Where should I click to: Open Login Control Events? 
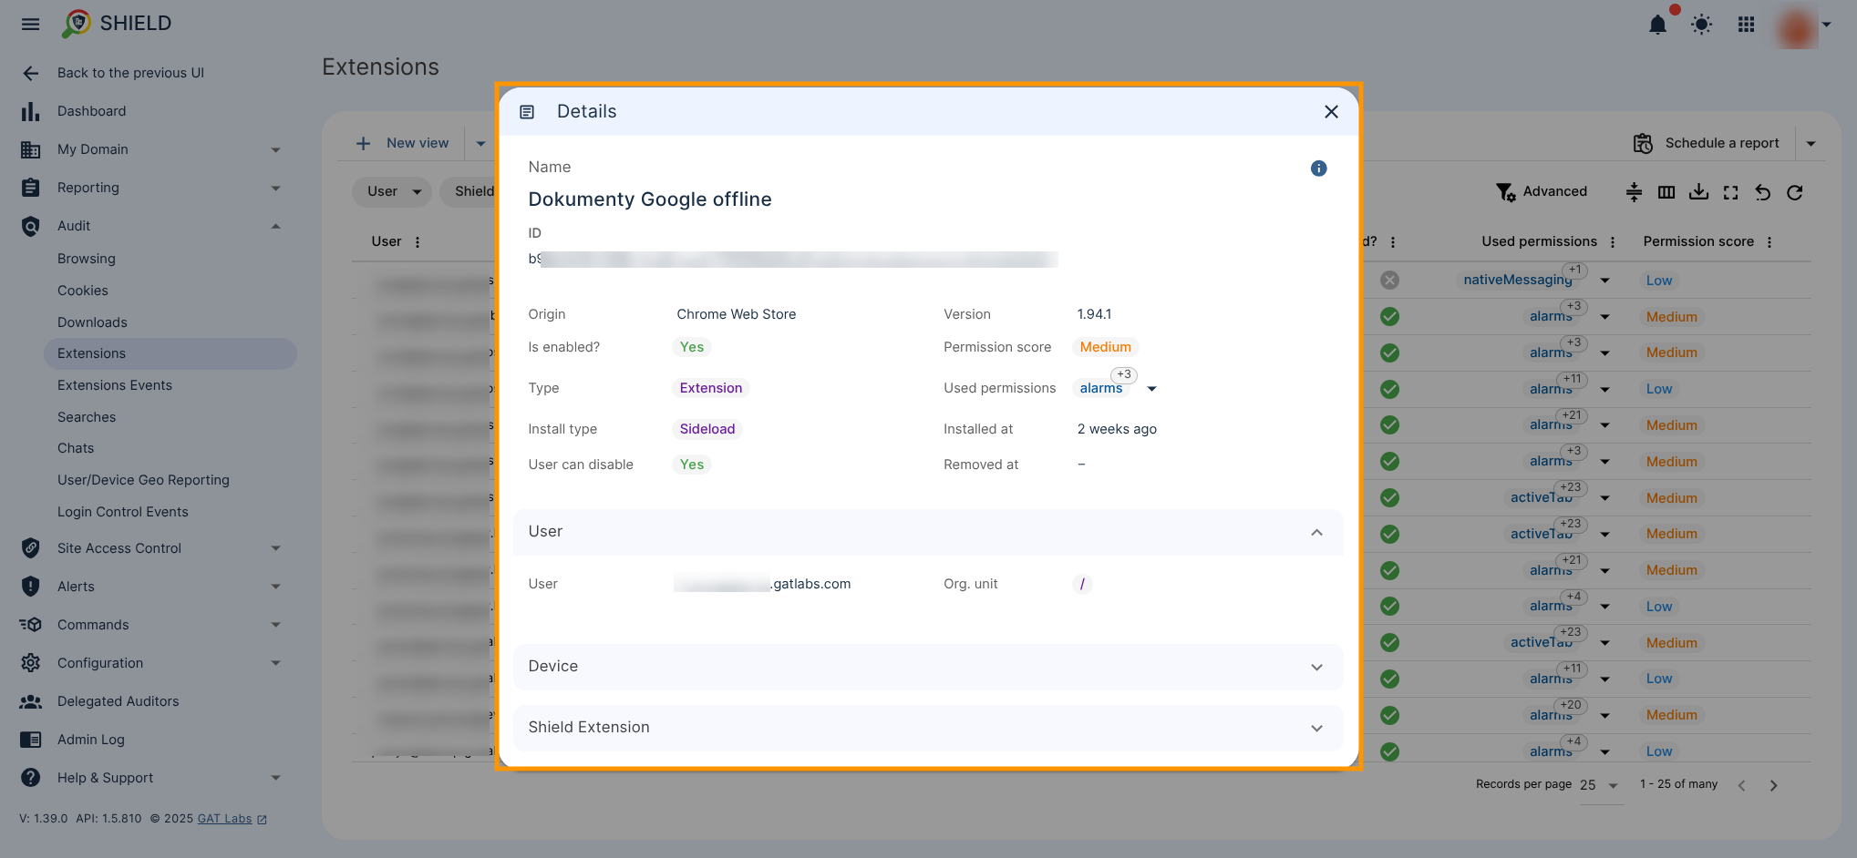click(x=123, y=512)
